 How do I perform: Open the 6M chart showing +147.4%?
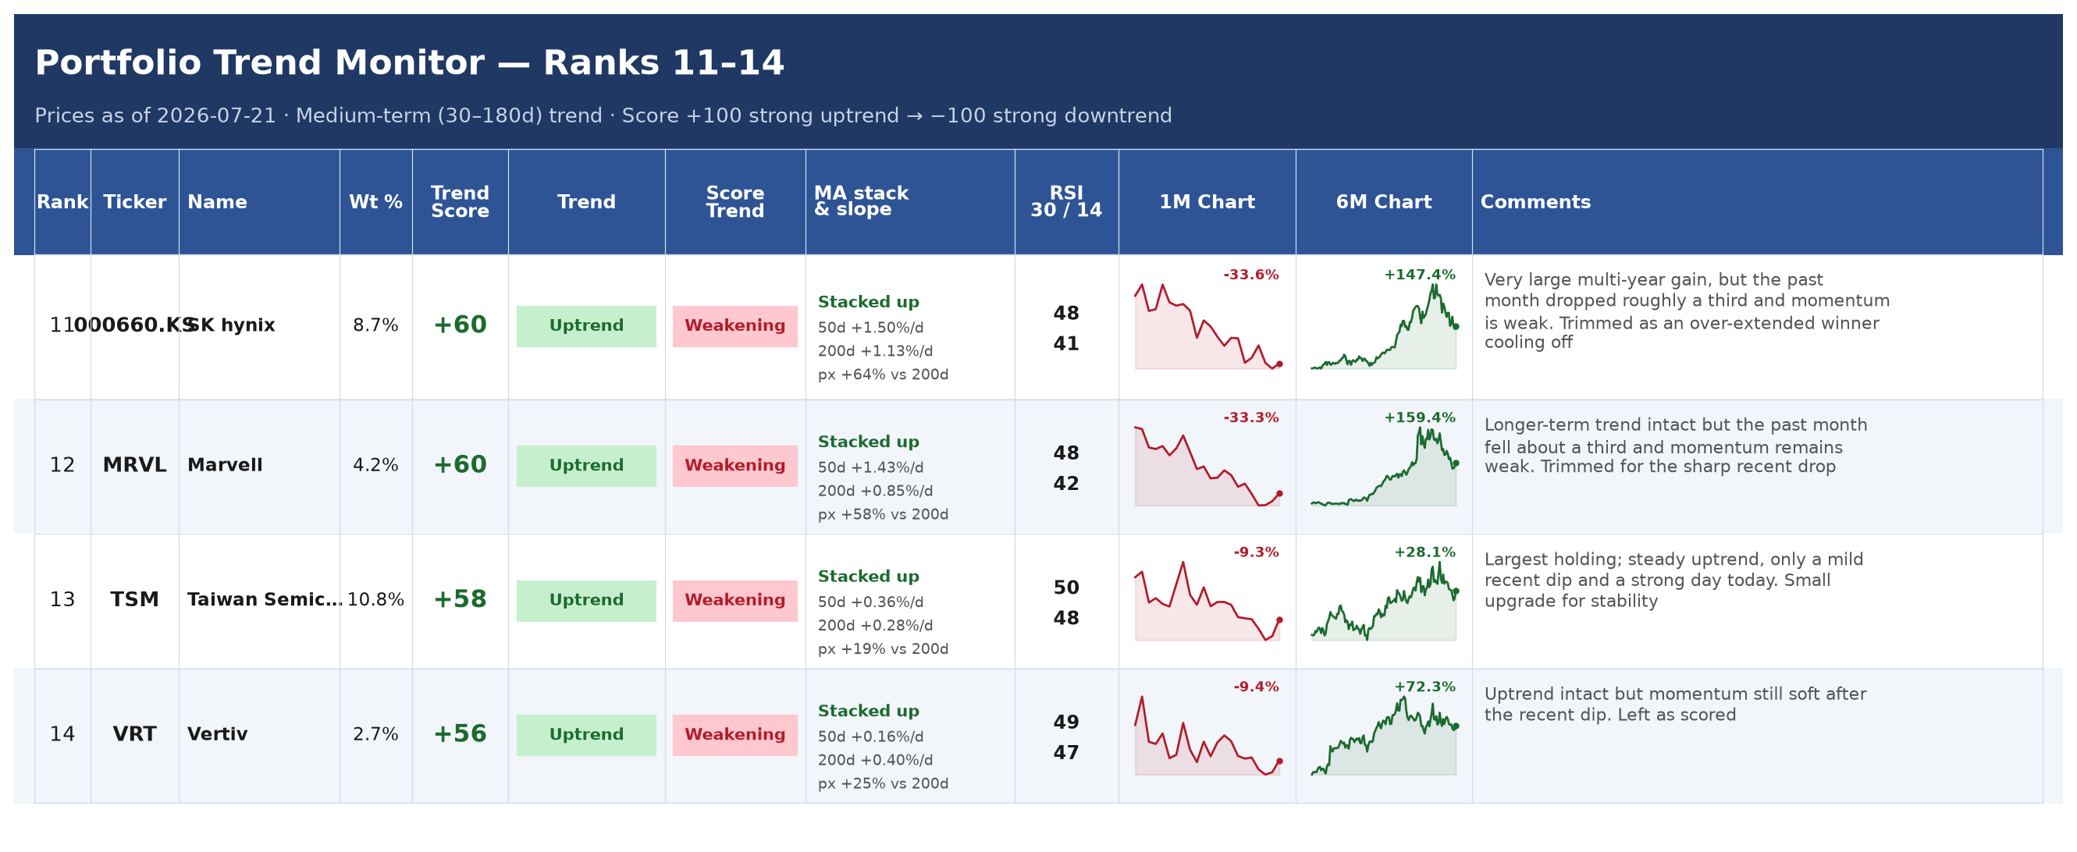click(1384, 326)
